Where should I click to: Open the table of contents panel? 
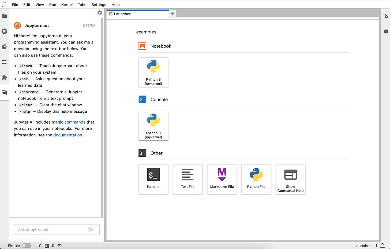pos(5,62)
